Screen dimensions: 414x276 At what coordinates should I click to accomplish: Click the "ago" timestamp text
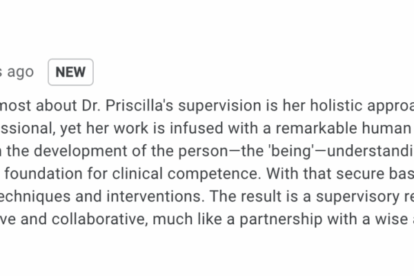coord(20,72)
